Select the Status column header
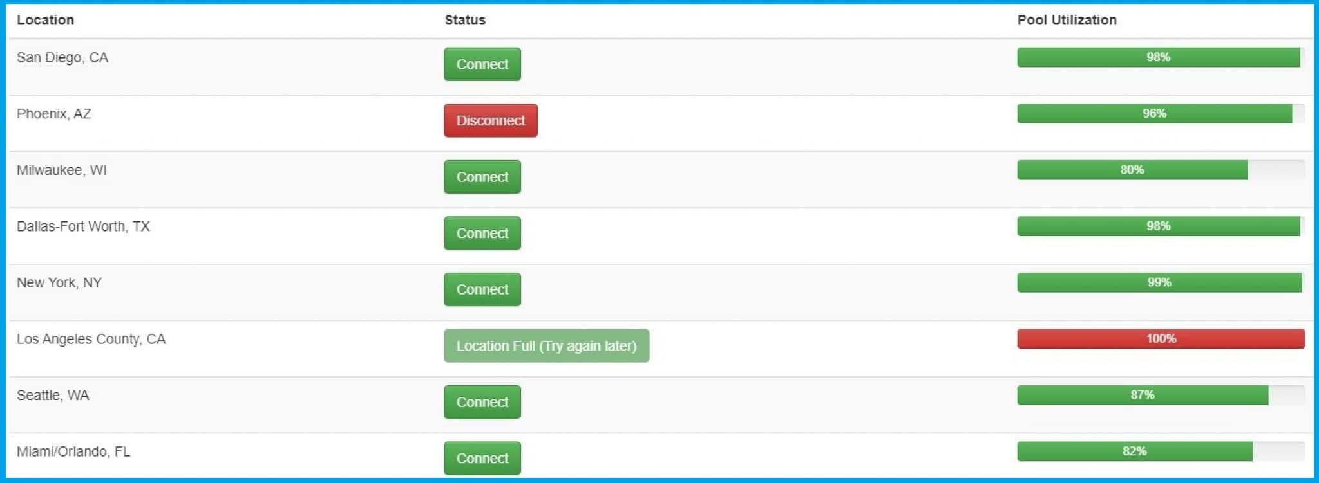The height and width of the screenshot is (483, 1319). [465, 20]
